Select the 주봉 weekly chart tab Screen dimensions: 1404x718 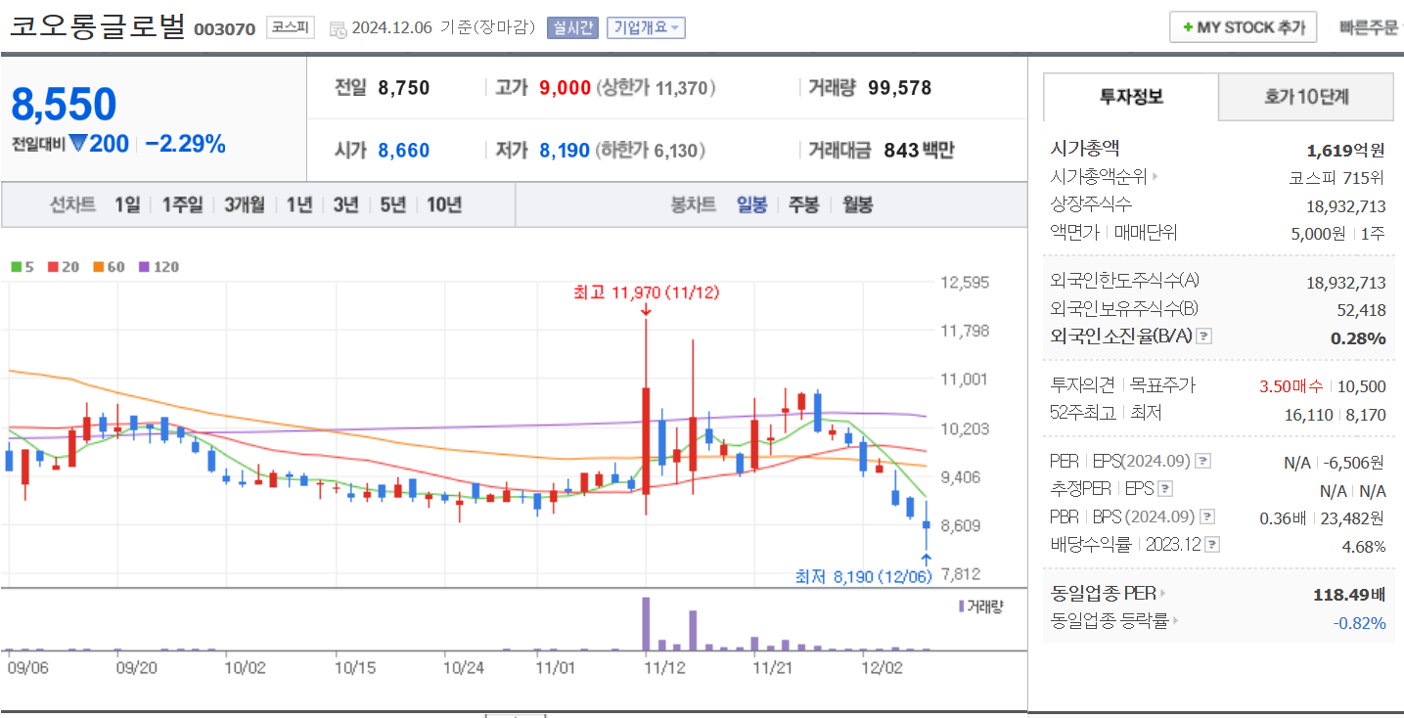(802, 204)
